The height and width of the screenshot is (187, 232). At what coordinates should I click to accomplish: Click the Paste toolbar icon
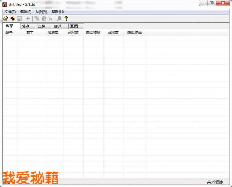click(x=43, y=19)
